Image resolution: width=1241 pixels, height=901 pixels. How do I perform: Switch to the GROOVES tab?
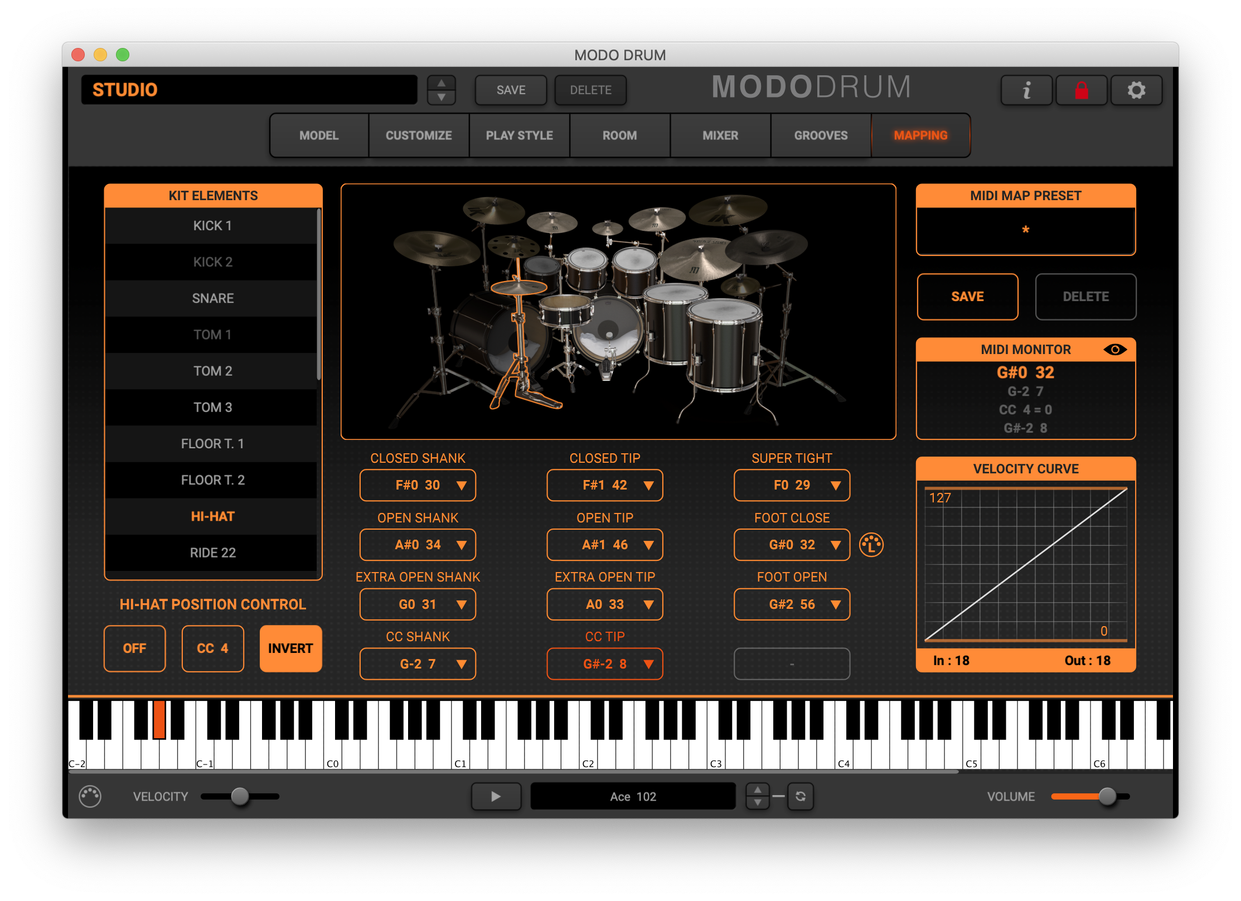click(x=821, y=135)
